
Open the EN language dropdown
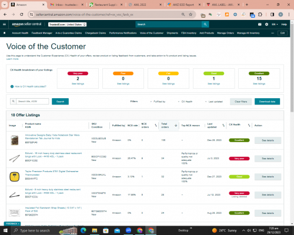pos(275,25)
